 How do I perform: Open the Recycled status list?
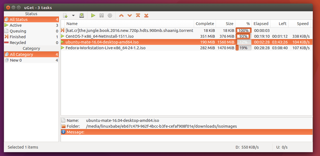[18, 43]
